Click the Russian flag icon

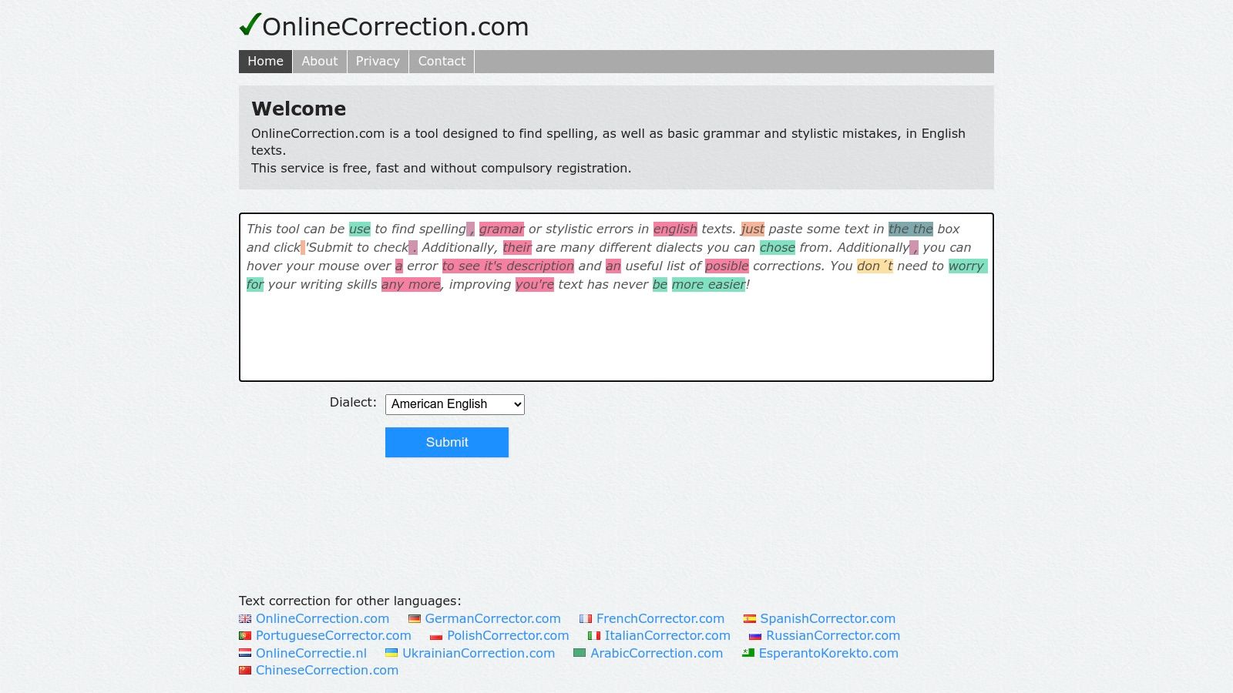pos(755,636)
